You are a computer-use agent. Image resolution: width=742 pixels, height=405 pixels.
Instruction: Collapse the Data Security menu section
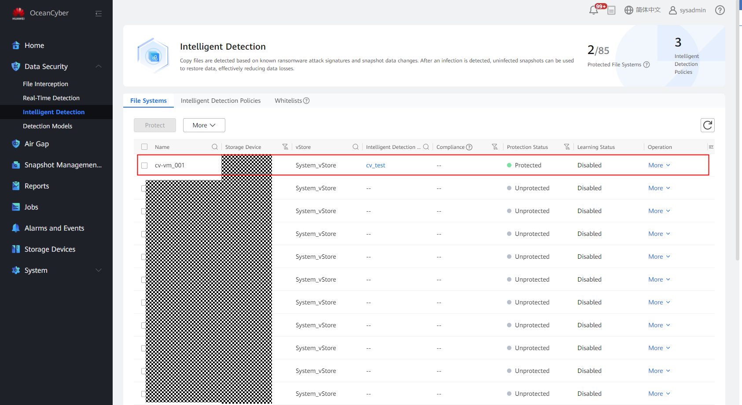point(99,66)
